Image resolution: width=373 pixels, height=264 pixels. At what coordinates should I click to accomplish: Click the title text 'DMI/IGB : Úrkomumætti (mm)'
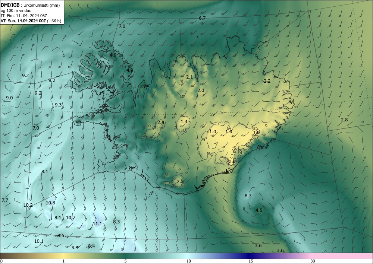click(x=30, y=5)
